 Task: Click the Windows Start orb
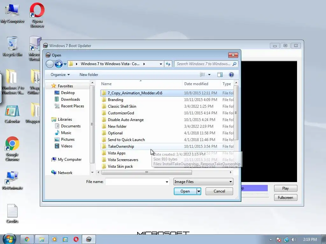coord(9,239)
